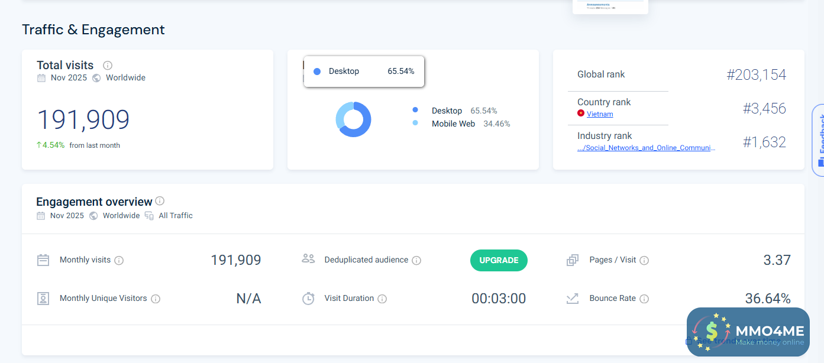Click calendar icon beside Nov 2025 in Total visits
This screenshot has width=824, height=363.
41,78
